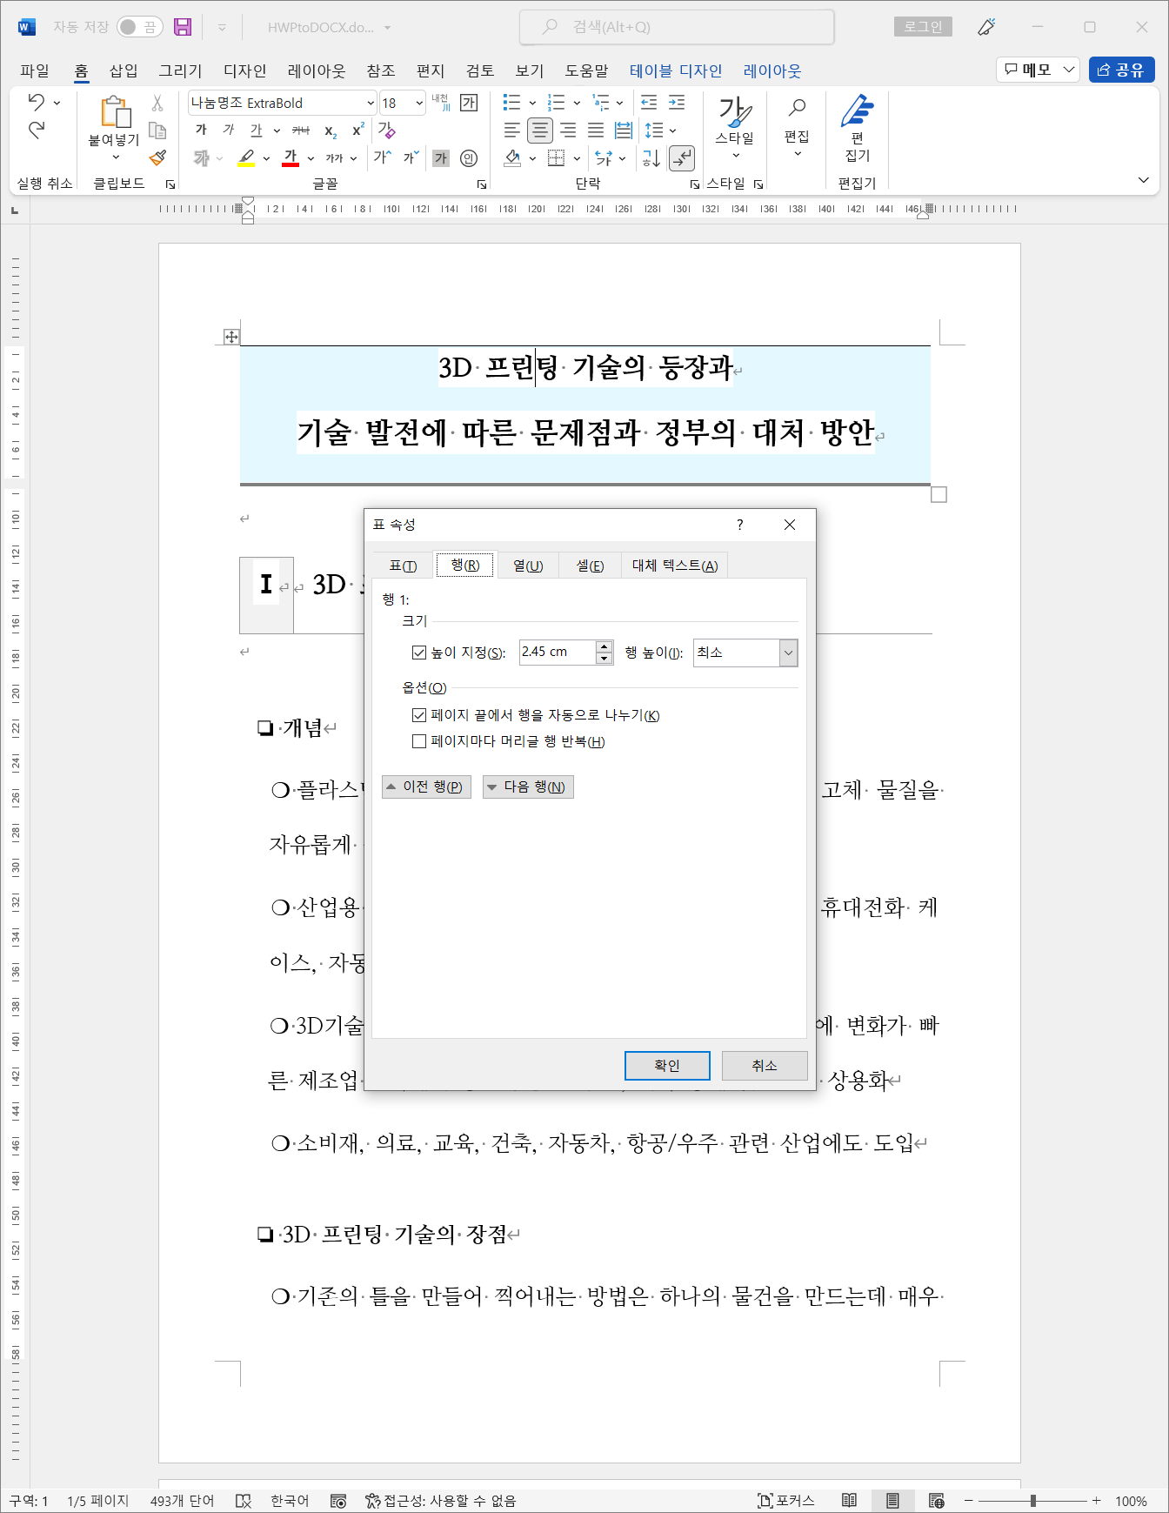Toggle character shading button
The image size is (1169, 1513).
[x=441, y=157]
